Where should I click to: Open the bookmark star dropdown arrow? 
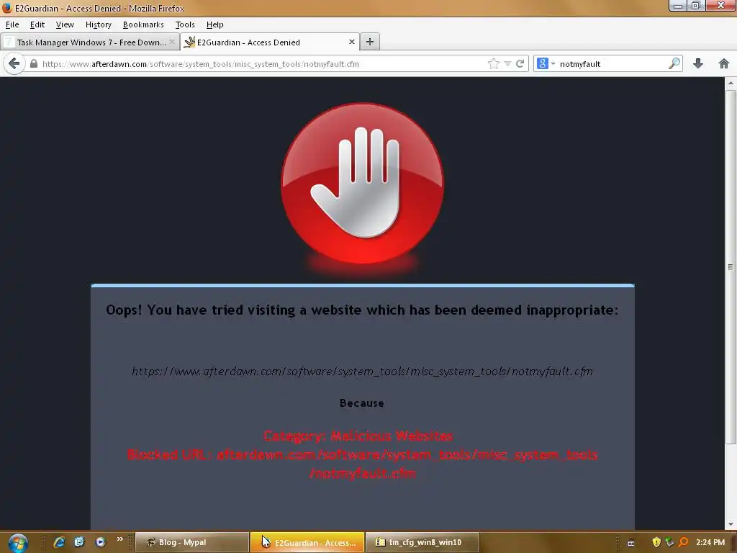click(x=507, y=63)
